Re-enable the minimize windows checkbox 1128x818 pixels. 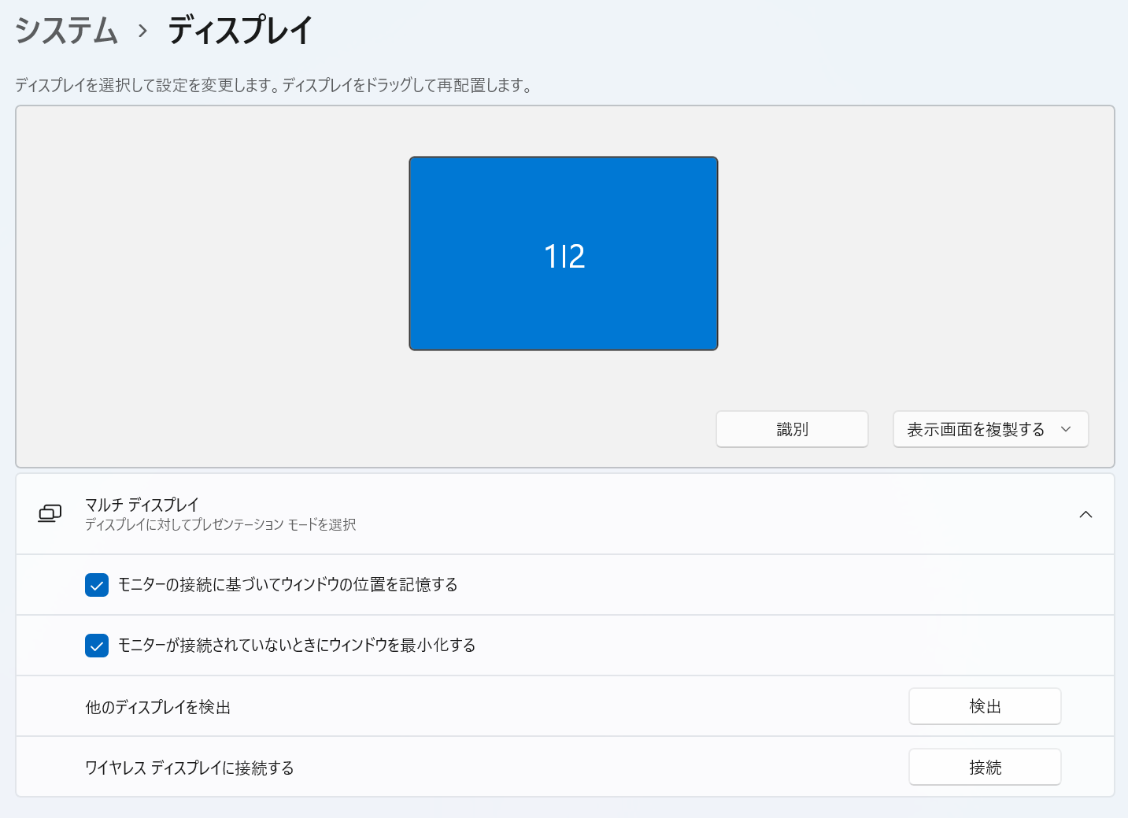(96, 646)
